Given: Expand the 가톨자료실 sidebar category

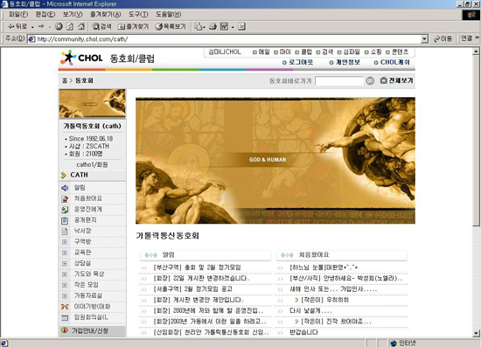Looking at the screenshot, I should point(65,295).
